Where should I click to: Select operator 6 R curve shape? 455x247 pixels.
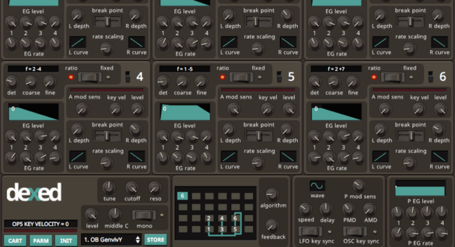tap(441, 157)
